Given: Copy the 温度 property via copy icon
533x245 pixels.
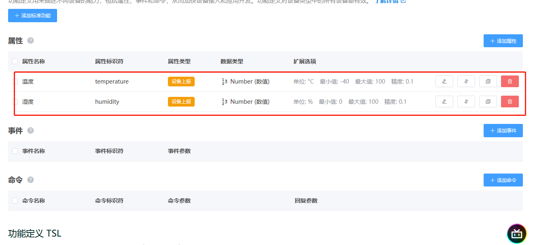Looking at the screenshot, I should tap(488, 81).
